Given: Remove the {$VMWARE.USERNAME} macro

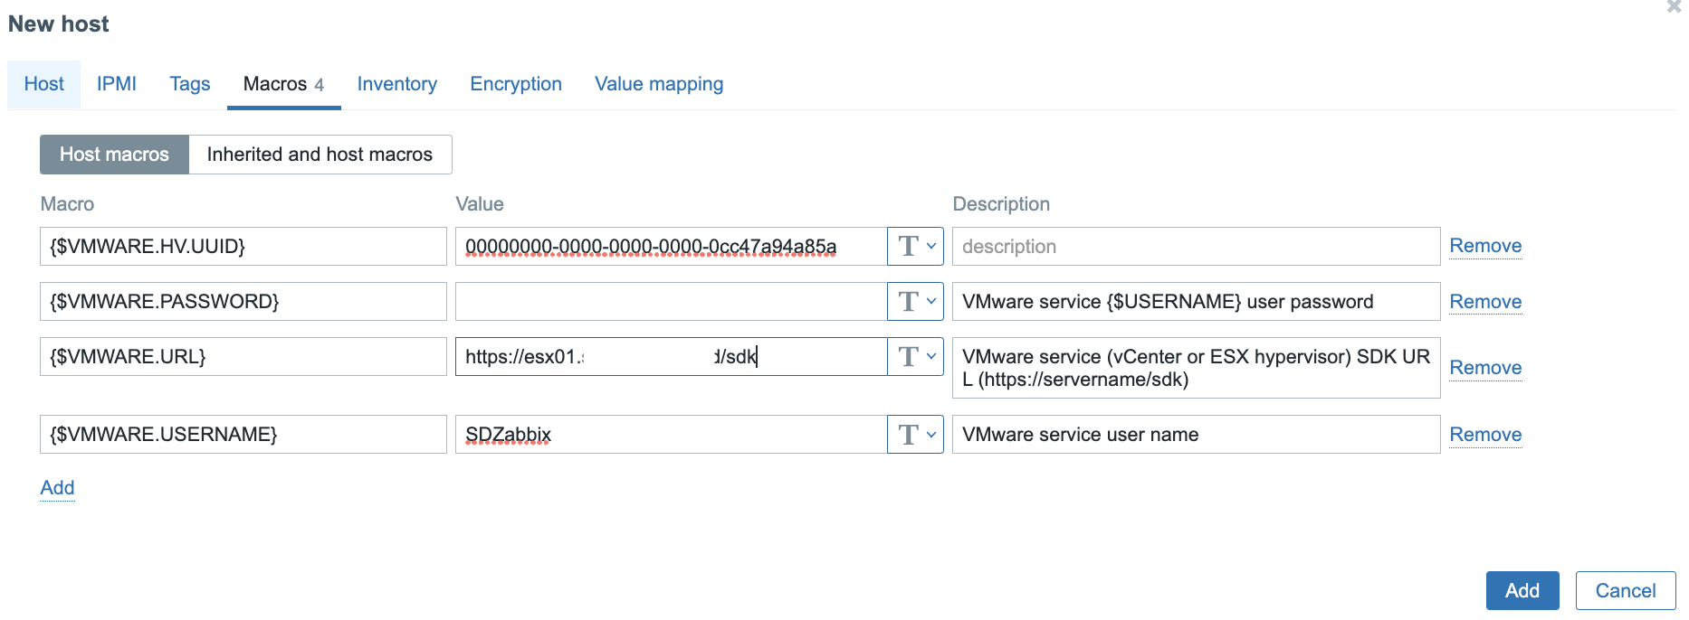Looking at the screenshot, I should (x=1484, y=435).
